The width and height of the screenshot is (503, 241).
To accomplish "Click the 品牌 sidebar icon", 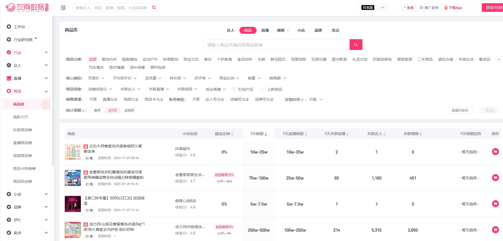I will pyautogui.click(x=9, y=207).
